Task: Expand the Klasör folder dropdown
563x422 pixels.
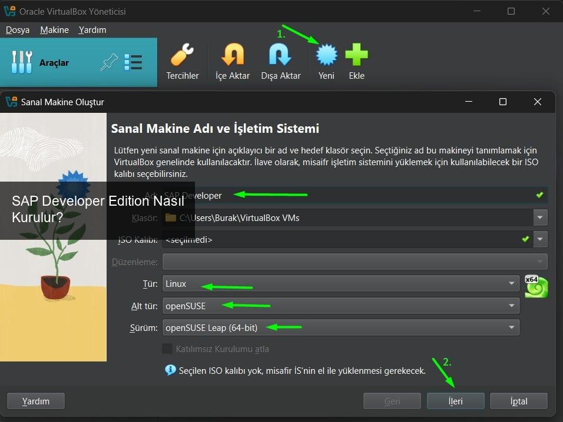Action: (x=540, y=218)
